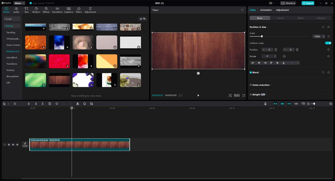This screenshot has width=335, height=181.
Task: Click the Split clip tool
Action: point(29,104)
